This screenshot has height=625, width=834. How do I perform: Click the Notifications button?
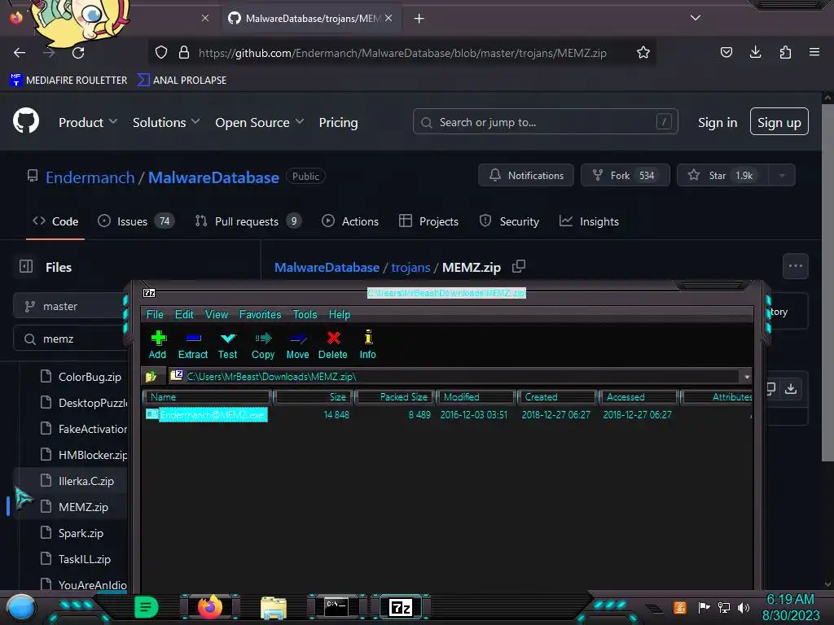click(x=526, y=176)
